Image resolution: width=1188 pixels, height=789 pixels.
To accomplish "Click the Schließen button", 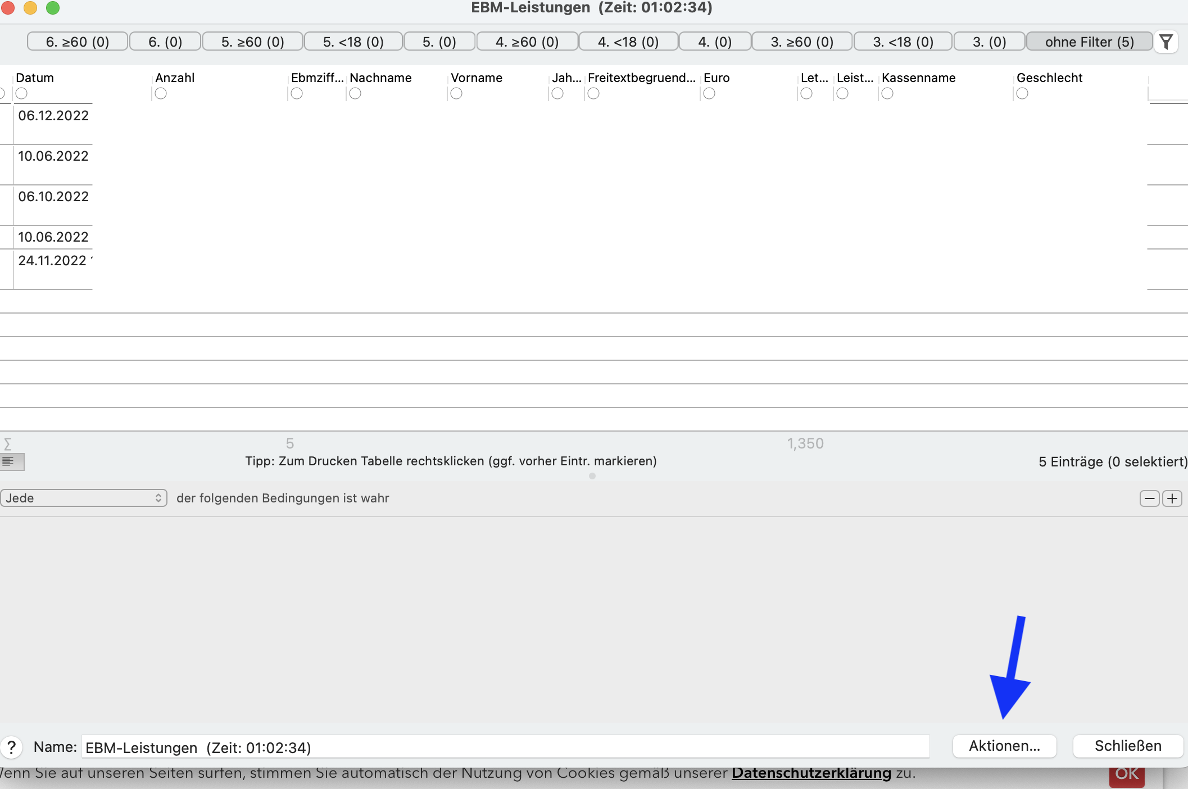I will click(1128, 746).
